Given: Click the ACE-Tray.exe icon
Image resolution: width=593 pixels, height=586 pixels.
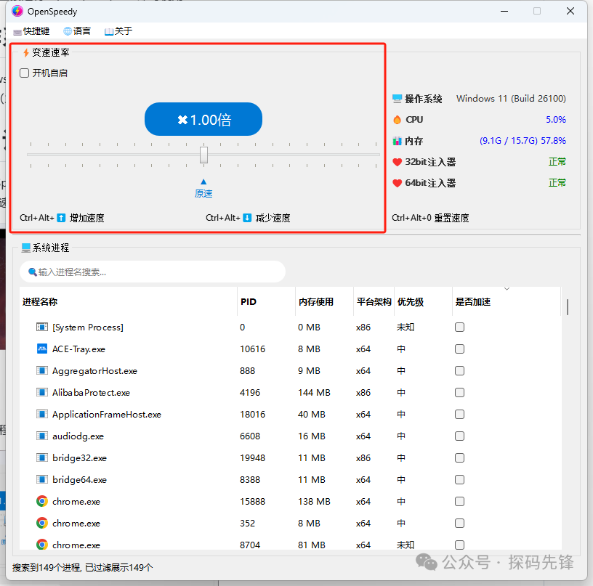Looking at the screenshot, I should (x=42, y=349).
